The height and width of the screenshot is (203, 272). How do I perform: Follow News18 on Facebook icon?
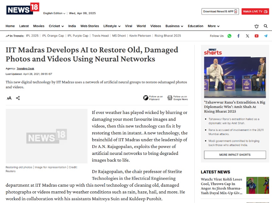pos(238,36)
